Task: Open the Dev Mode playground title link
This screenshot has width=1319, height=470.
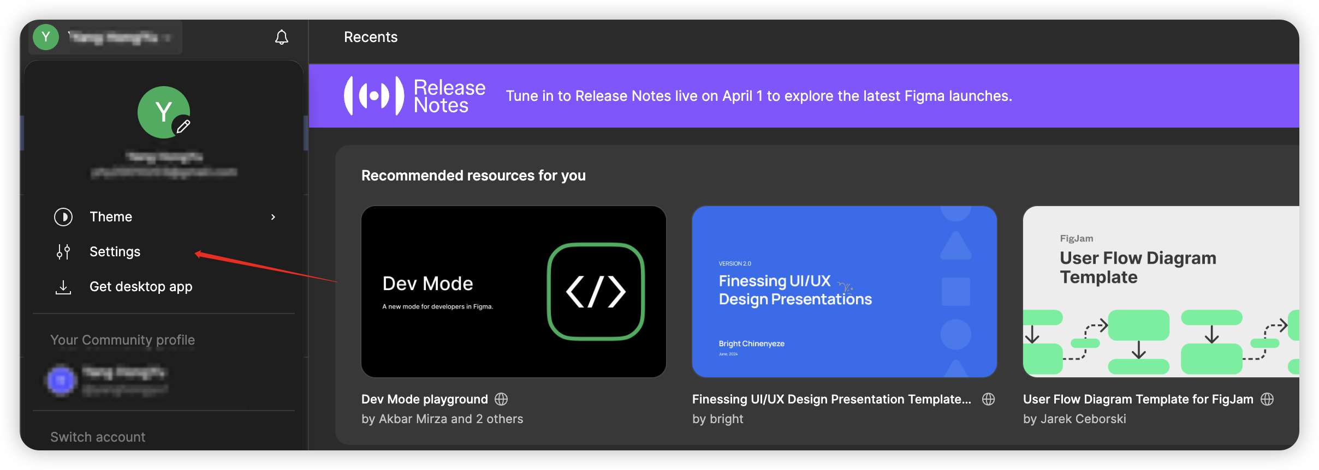Action: pos(425,399)
